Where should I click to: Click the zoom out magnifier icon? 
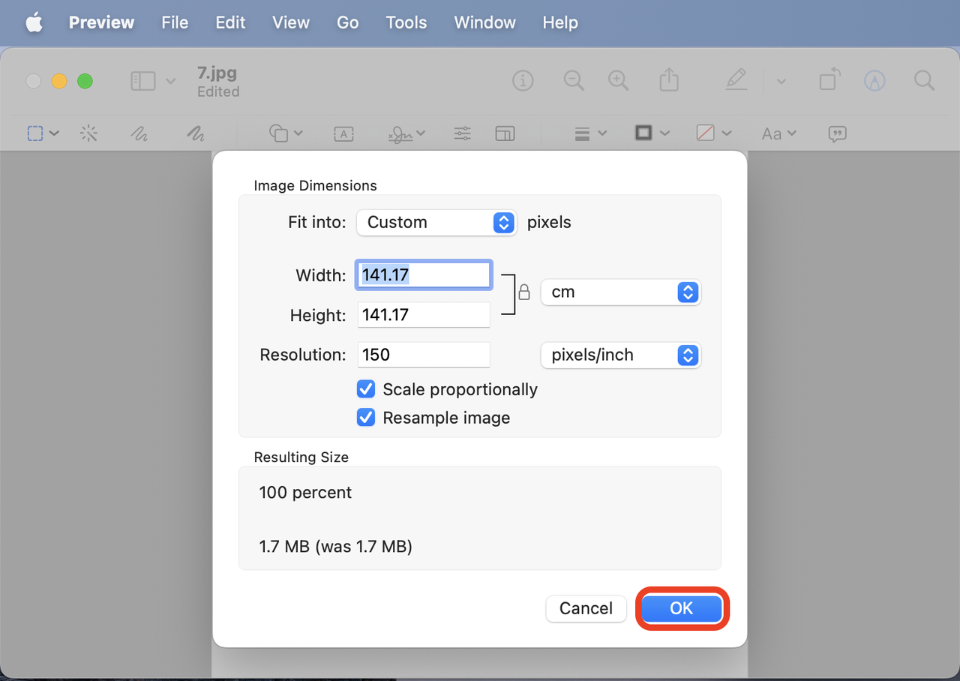click(574, 81)
